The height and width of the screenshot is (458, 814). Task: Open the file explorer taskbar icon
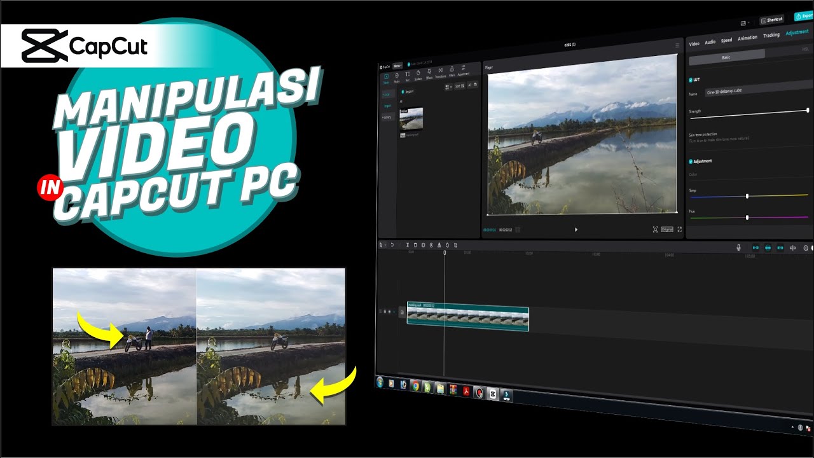tap(441, 389)
